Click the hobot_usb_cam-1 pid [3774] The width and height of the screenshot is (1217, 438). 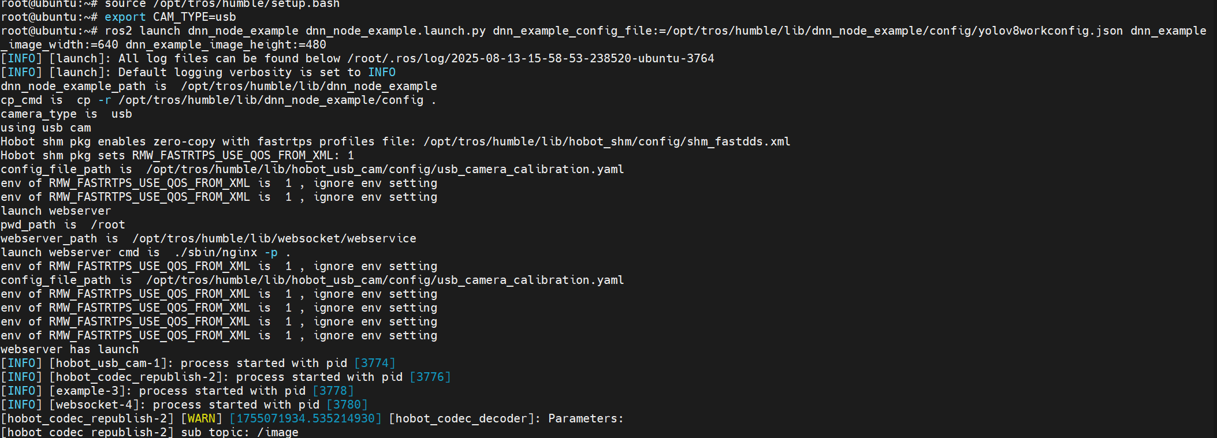pyautogui.click(x=375, y=363)
